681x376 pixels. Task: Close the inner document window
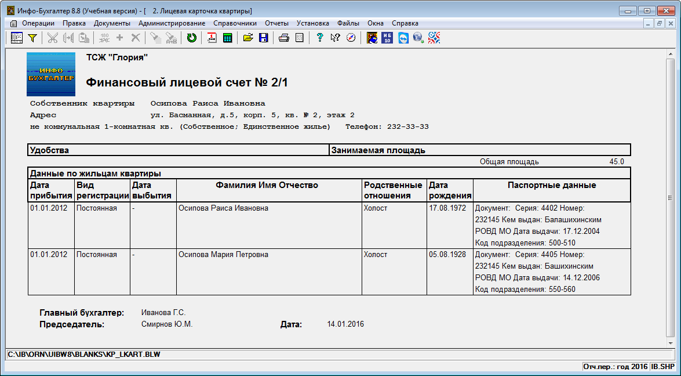(669, 23)
